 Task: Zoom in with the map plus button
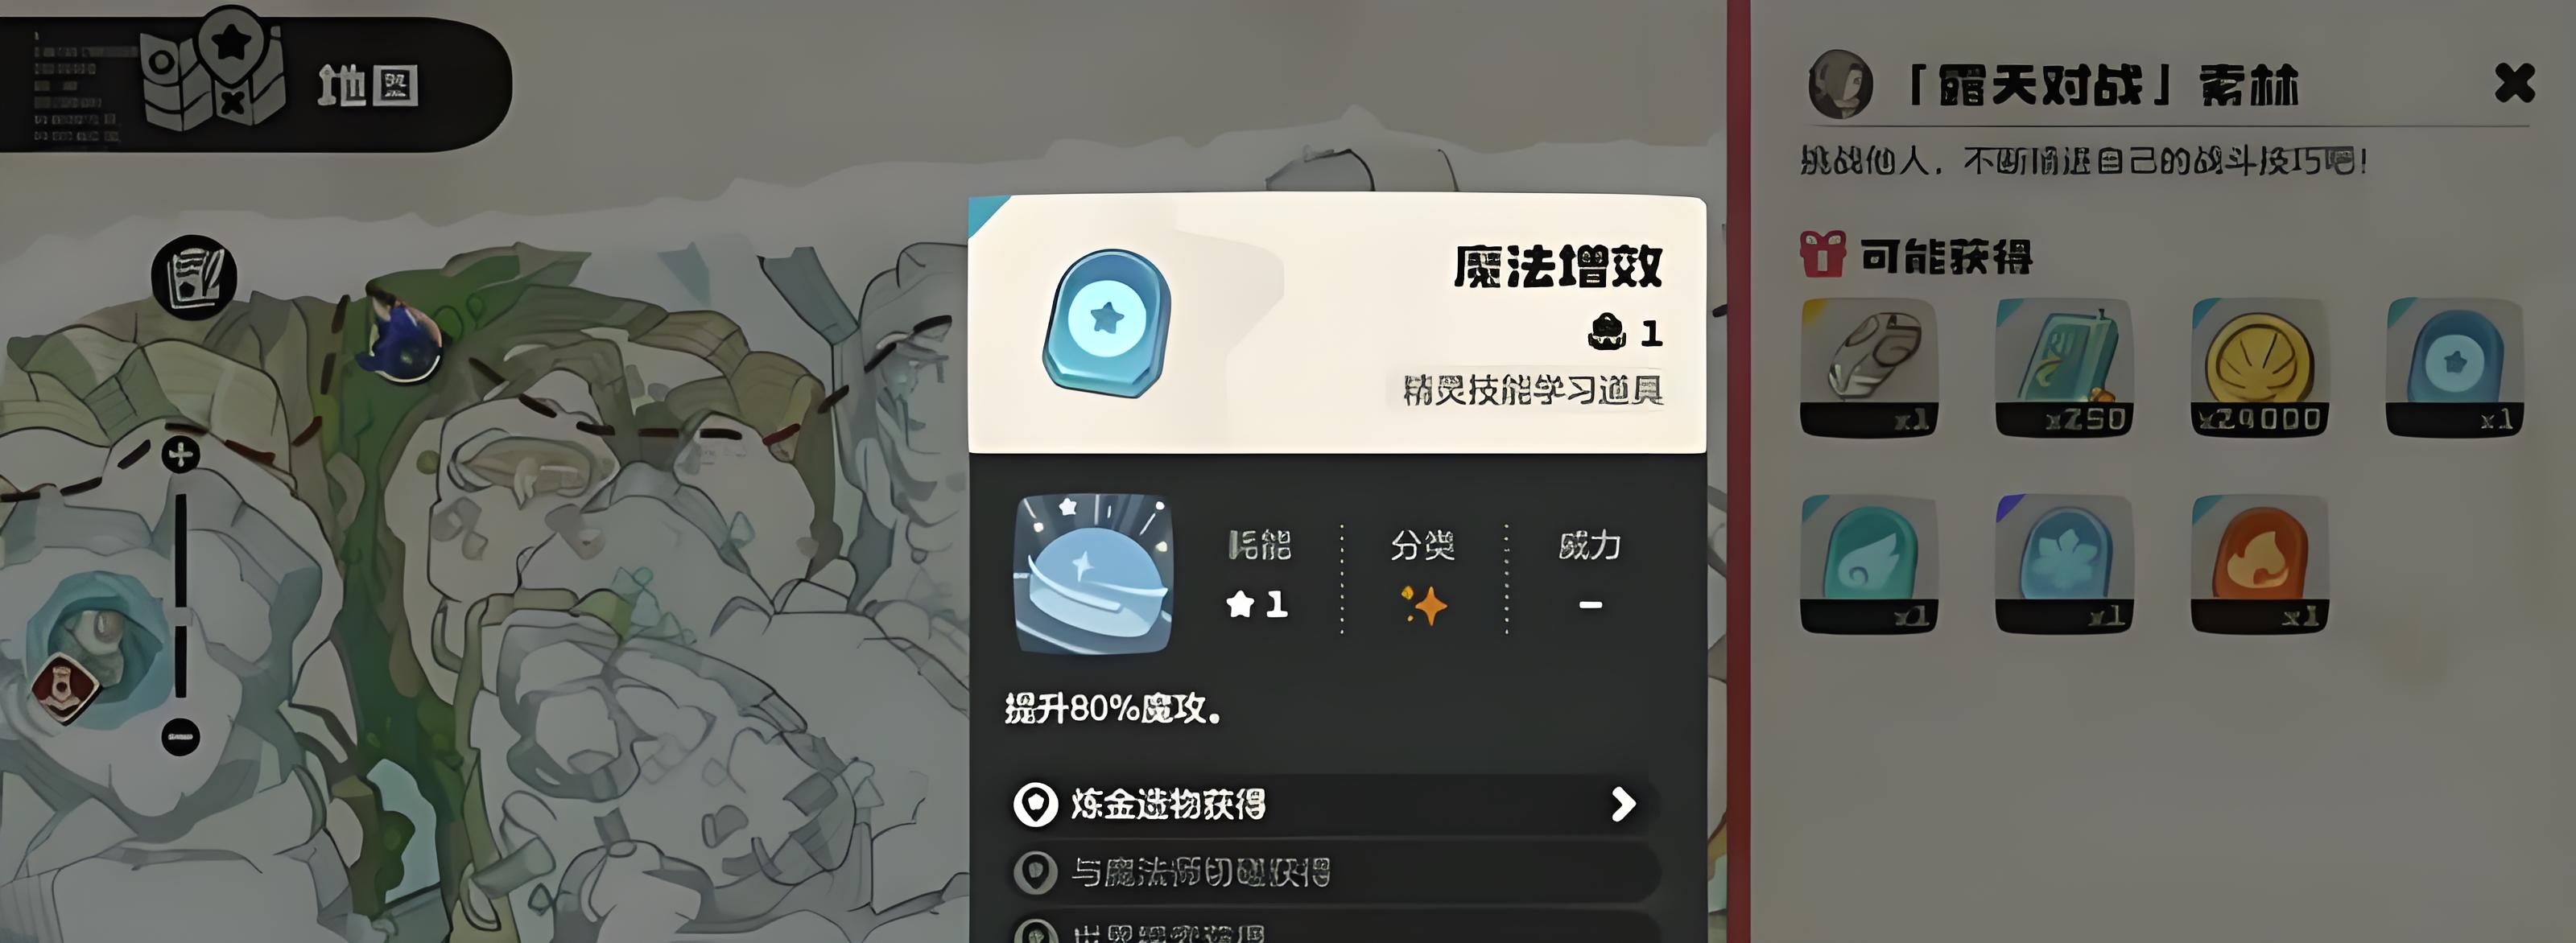[x=181, y=455]
